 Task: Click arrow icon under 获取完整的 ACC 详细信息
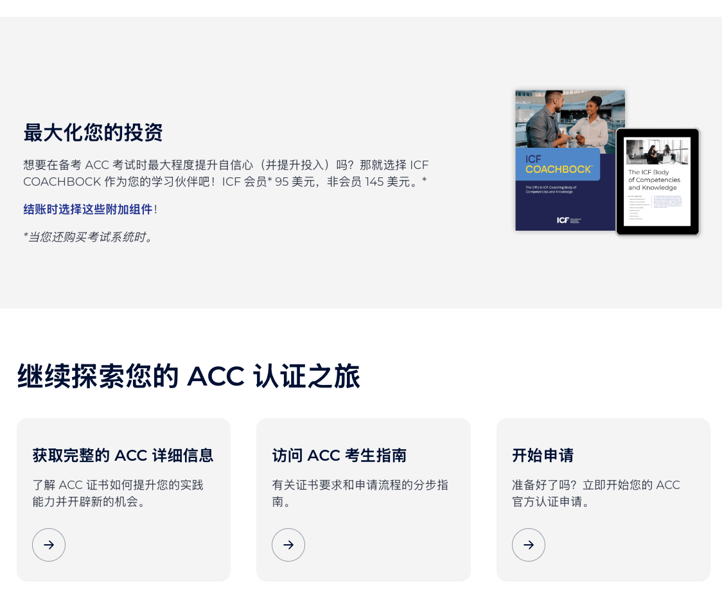point(49,545)
